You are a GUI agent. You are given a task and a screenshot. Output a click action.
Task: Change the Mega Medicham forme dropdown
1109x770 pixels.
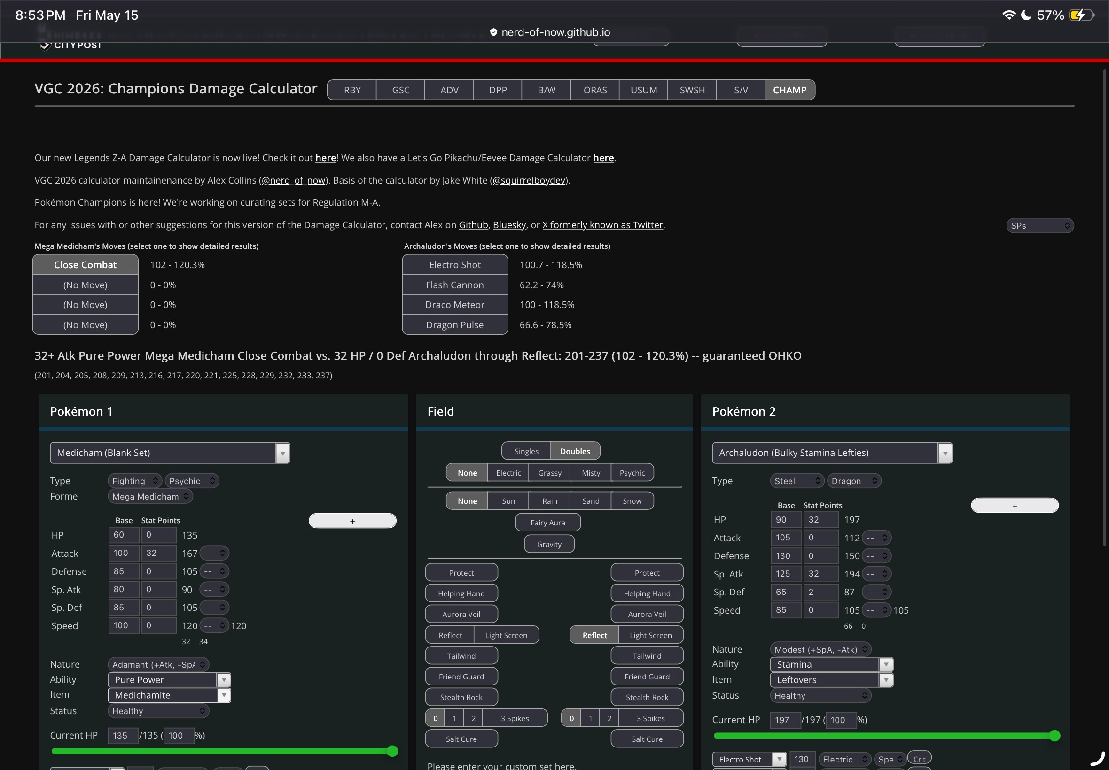[150, 496]
